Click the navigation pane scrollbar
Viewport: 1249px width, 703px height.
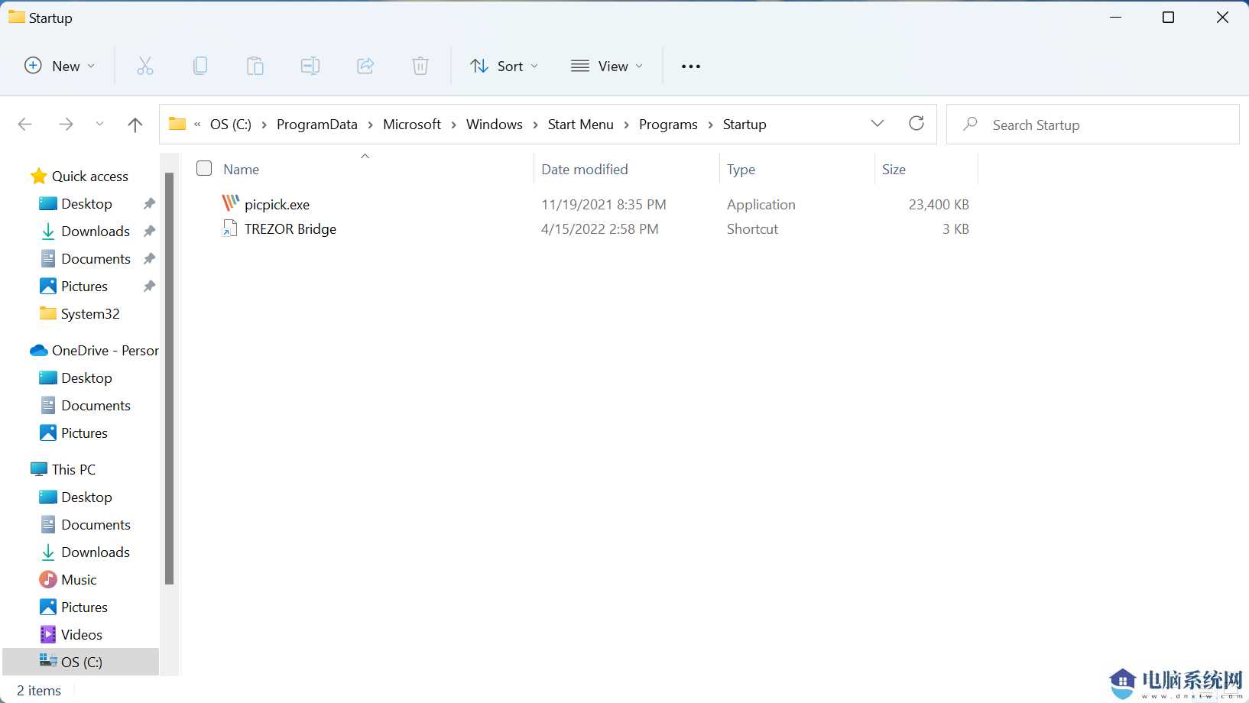[x=170, y=378]
